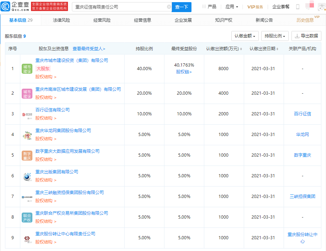Screen dimensions: 326x251
Task: Open the 历史信息 VIP tab
Action: pos(305,20)
